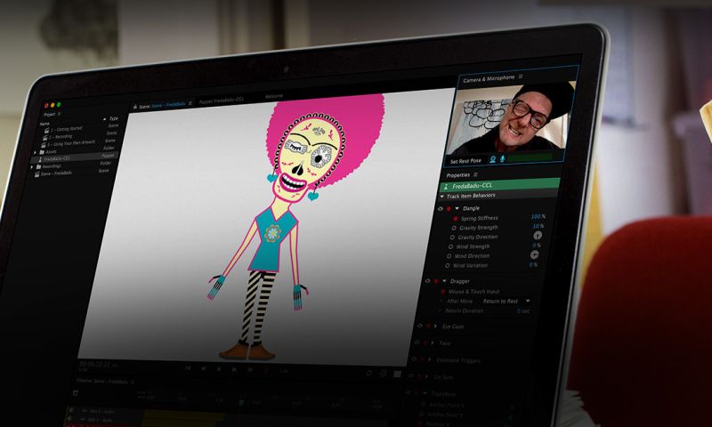The width and height of the screenshot is (712, 427).
Task: Arm the Gravity Direction parameter circle
Action: click(452, 238)
